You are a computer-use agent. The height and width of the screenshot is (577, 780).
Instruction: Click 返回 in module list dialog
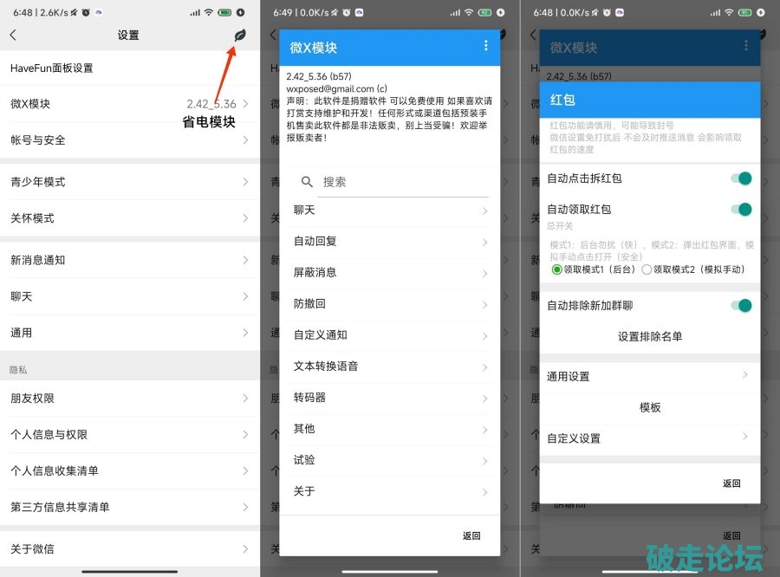471,536
